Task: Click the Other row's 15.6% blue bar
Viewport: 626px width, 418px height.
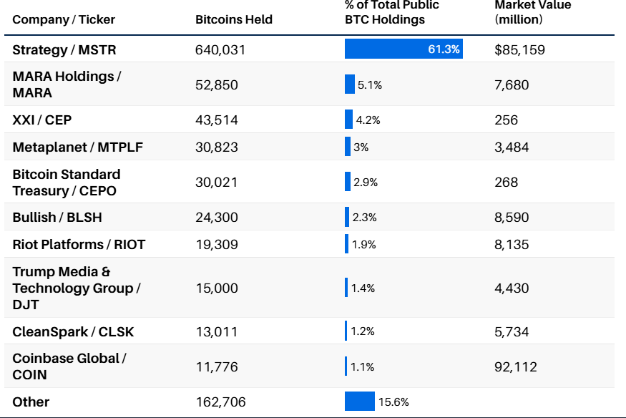Action: (359, 402)
